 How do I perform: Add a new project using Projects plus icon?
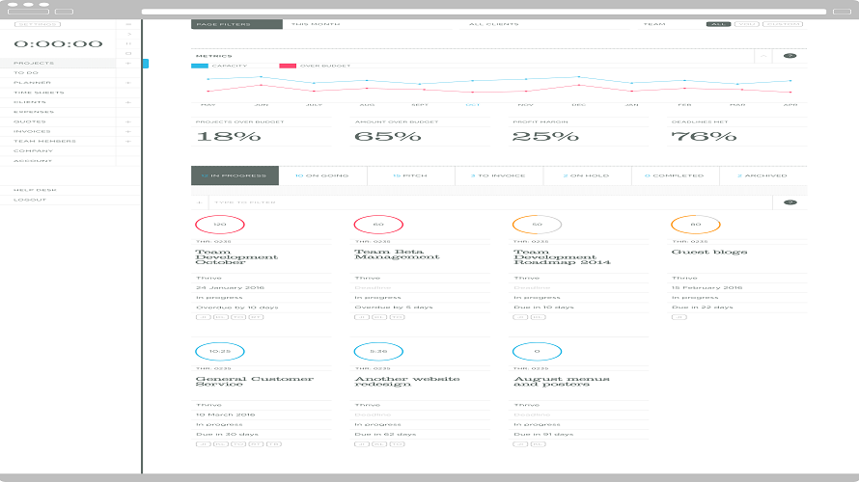(128, 64)
